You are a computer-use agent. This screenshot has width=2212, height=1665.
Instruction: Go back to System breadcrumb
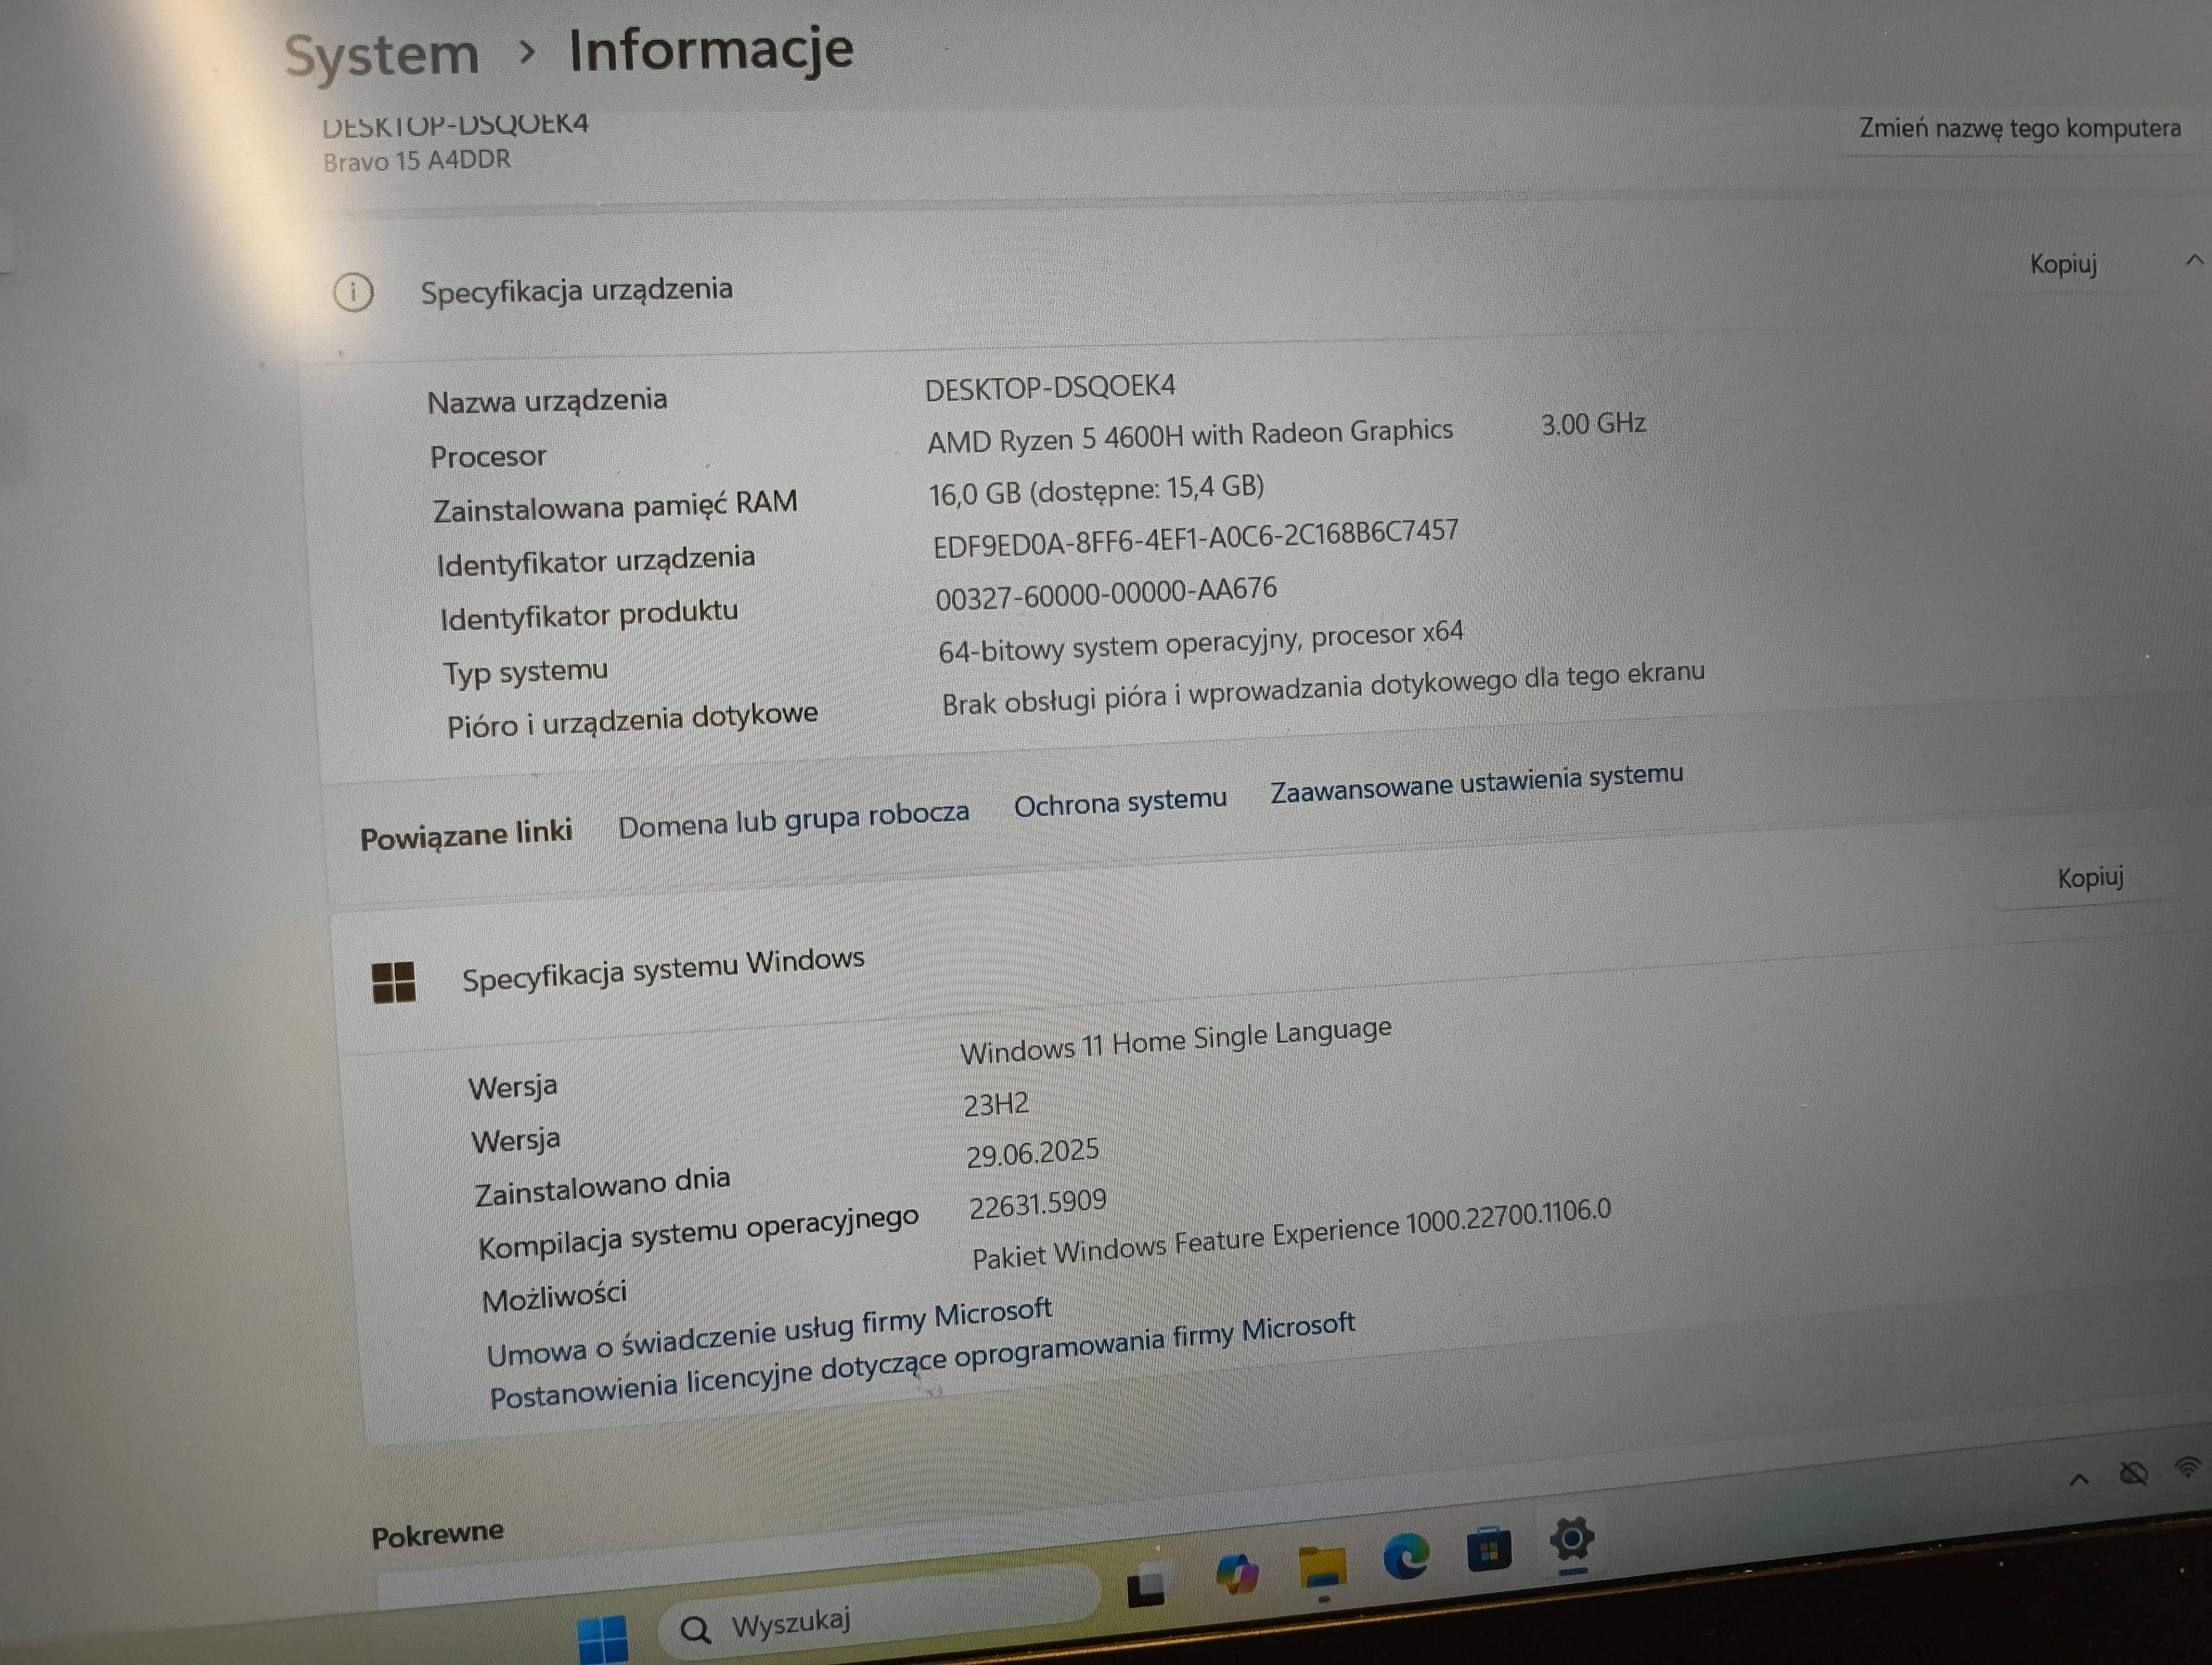(x=382, y=55)
